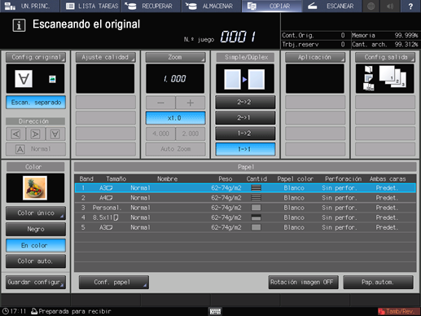421x316 pixels.
Task: Select tray 4 8.5x11 paper row
Action: 245,217
